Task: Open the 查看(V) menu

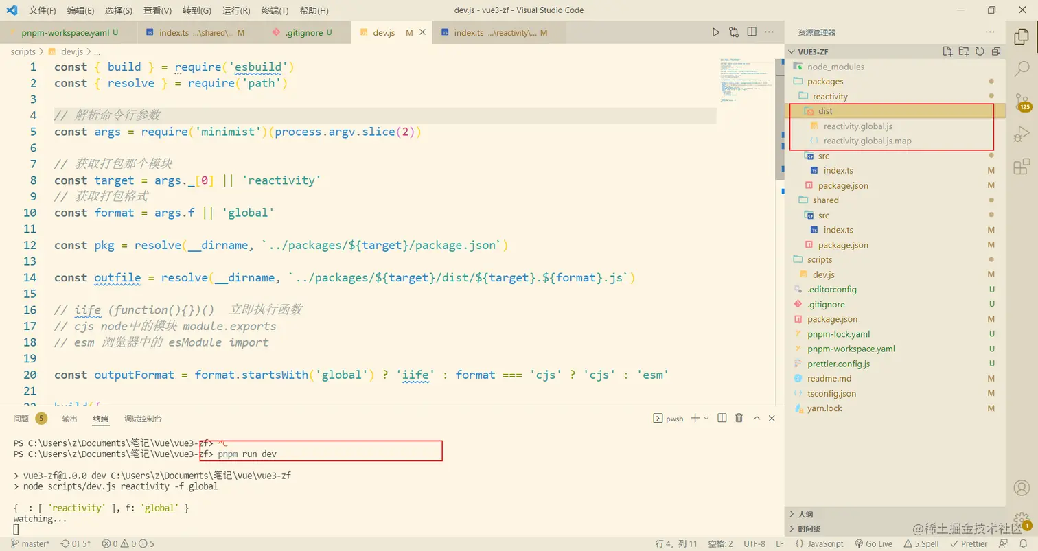Action: click(x=158, y=10)
